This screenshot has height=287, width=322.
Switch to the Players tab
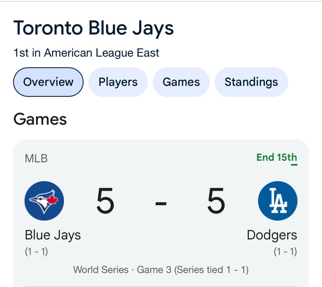(x=118, y=82)
